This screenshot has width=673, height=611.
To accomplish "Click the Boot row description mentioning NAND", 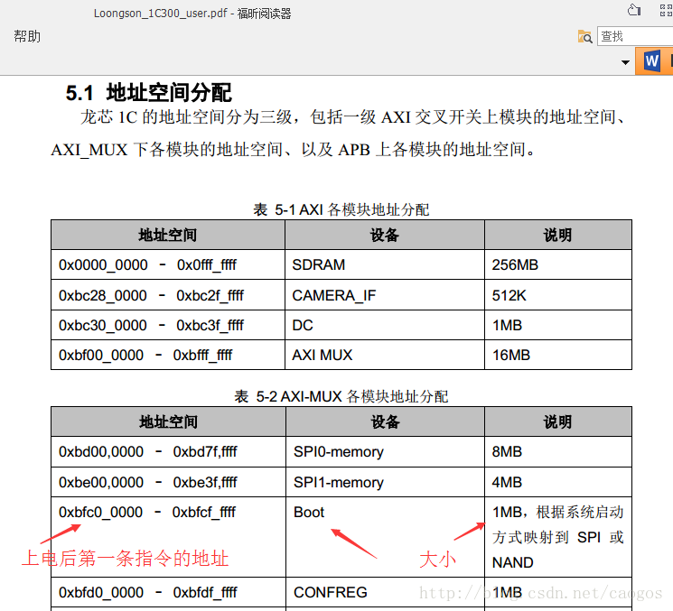I will pyautogui.click(x=557, y=537).
